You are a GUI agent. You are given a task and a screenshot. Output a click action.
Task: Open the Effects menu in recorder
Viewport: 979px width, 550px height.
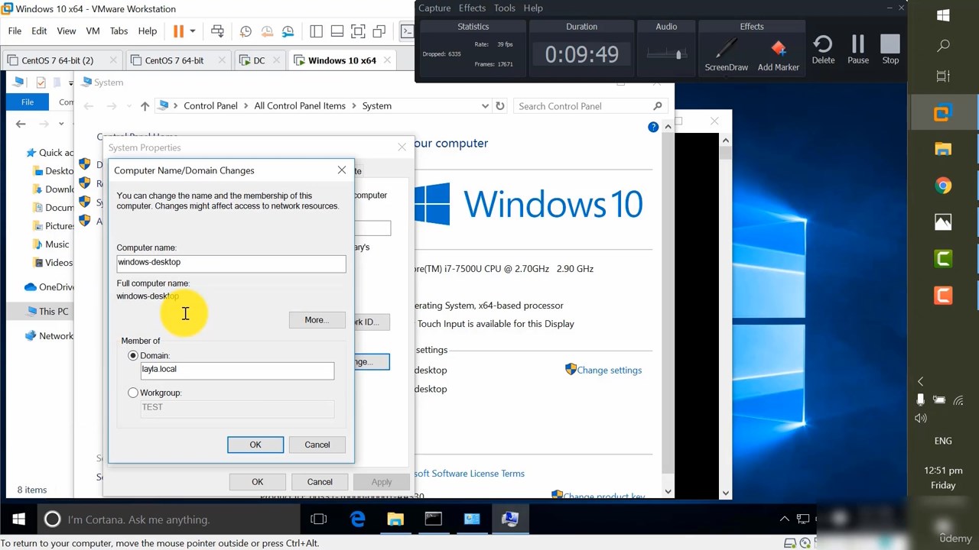[472, 8]
